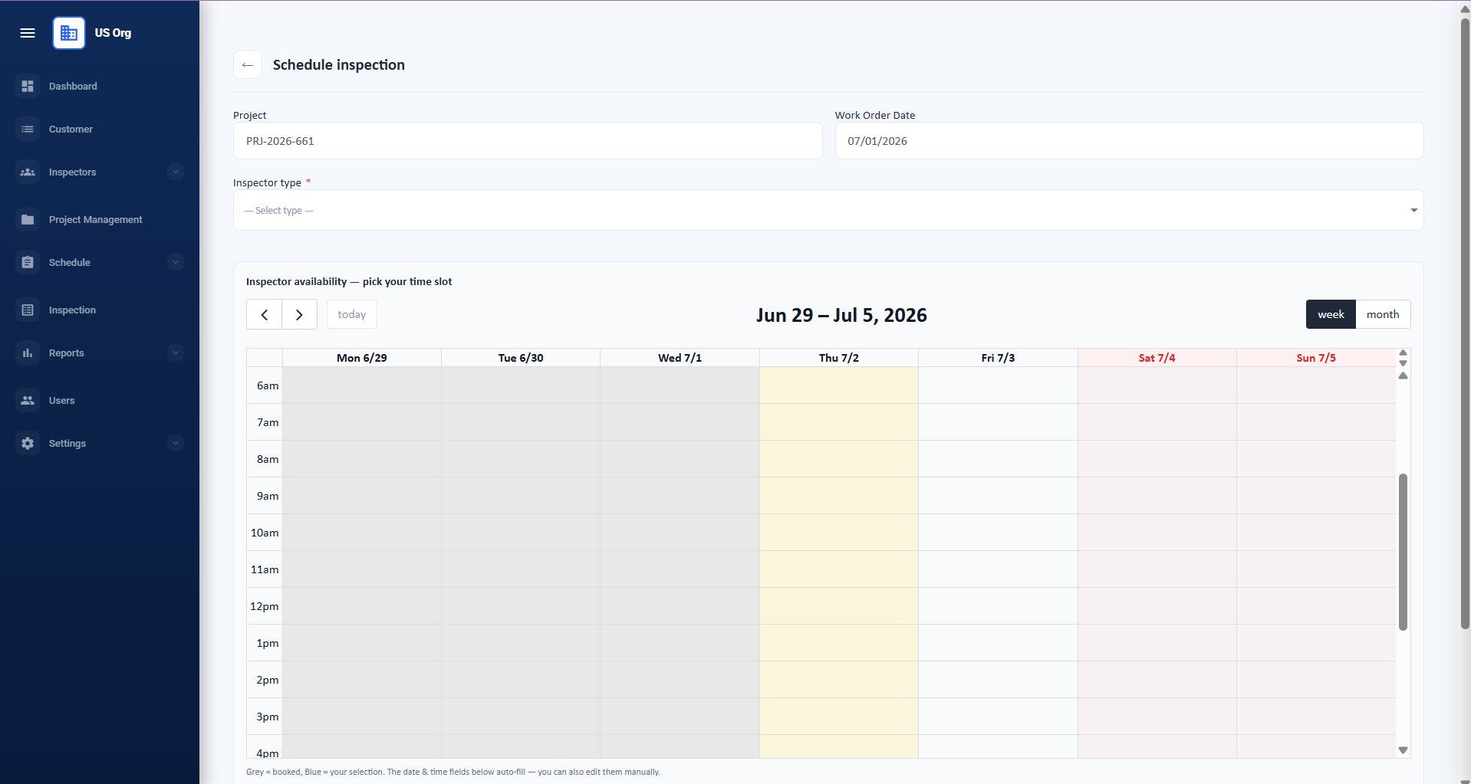Open the Inspector type dropdown
Screen dimensions: 1471x784
[x=828, y=210]
